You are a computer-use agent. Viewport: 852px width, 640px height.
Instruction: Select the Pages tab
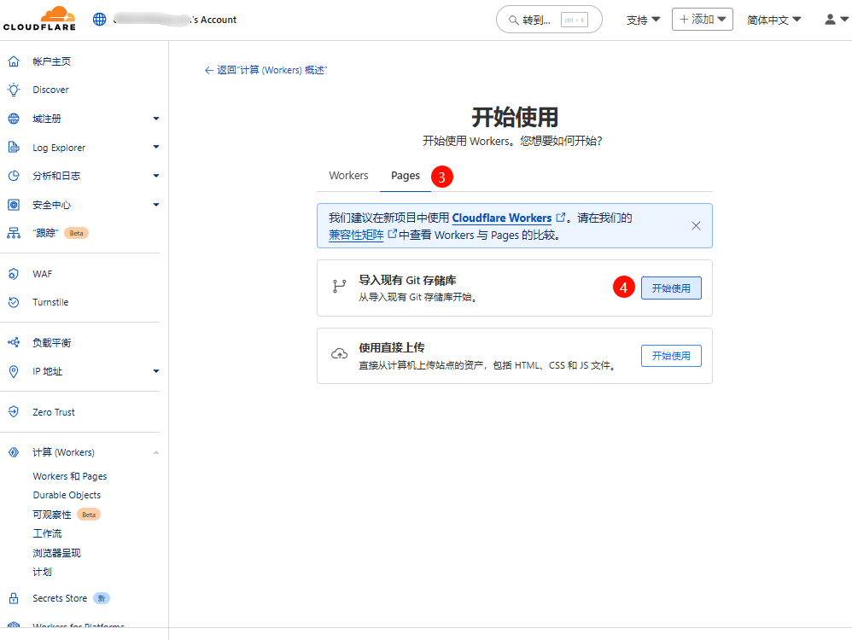click(406, 176)
